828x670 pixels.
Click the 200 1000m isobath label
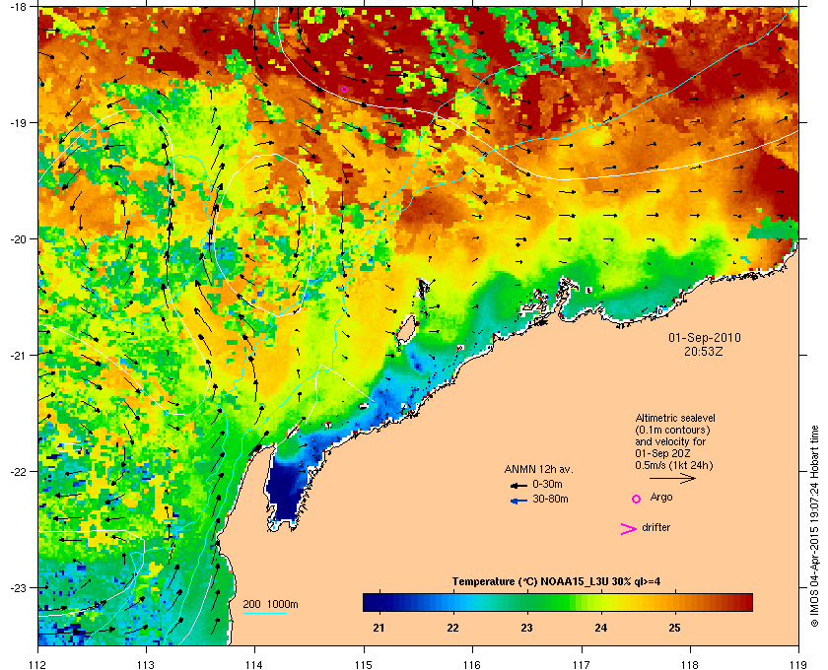270,605
